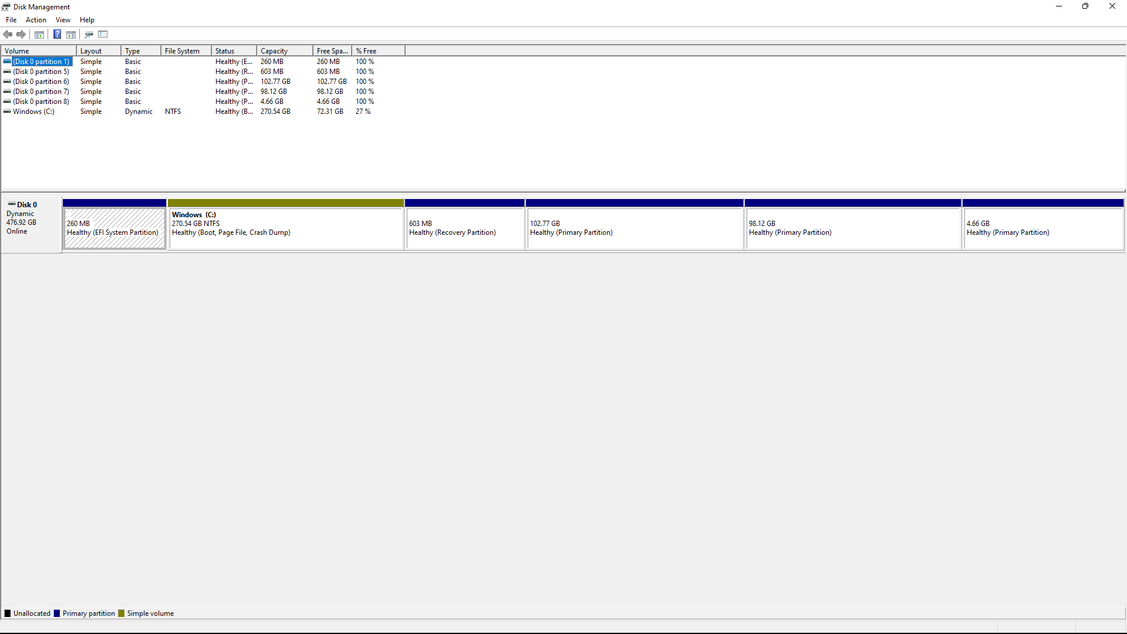Open the Settings checklist toolbar icon
Screen dimensions: 1127x634
tap(103, 34)
